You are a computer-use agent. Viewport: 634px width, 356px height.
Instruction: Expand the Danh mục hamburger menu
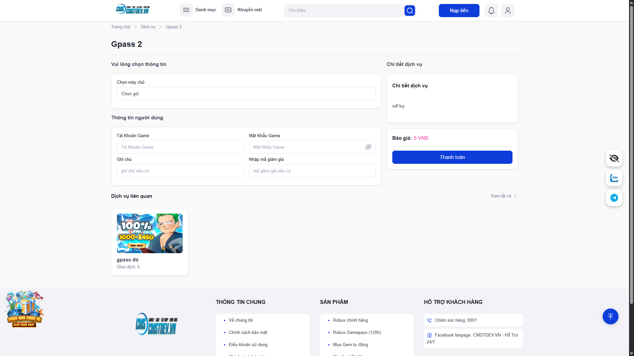click(186, 10)
